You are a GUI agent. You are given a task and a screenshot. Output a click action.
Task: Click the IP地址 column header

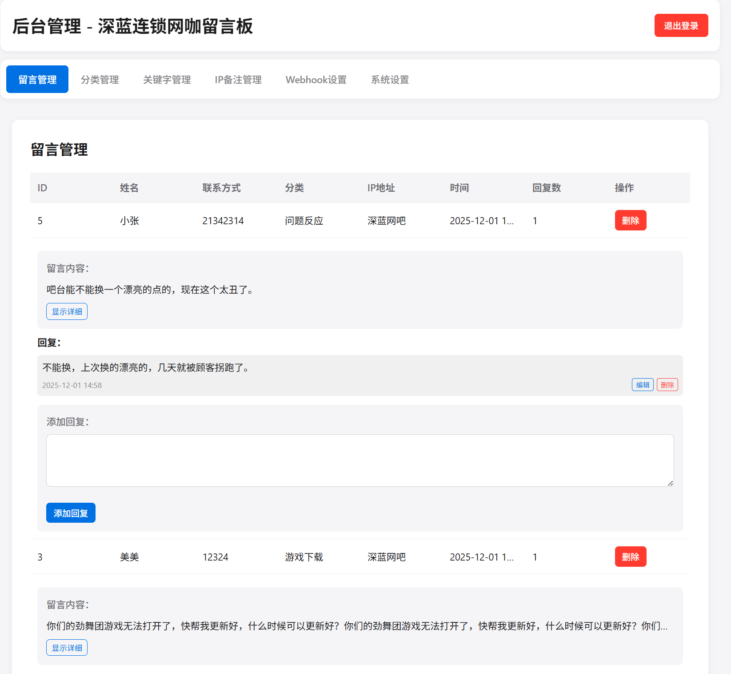tap(381, 188)
